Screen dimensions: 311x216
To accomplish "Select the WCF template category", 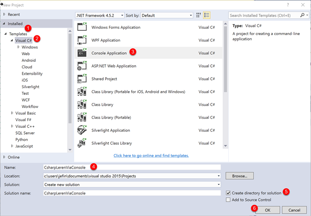I will pos(25,100).
